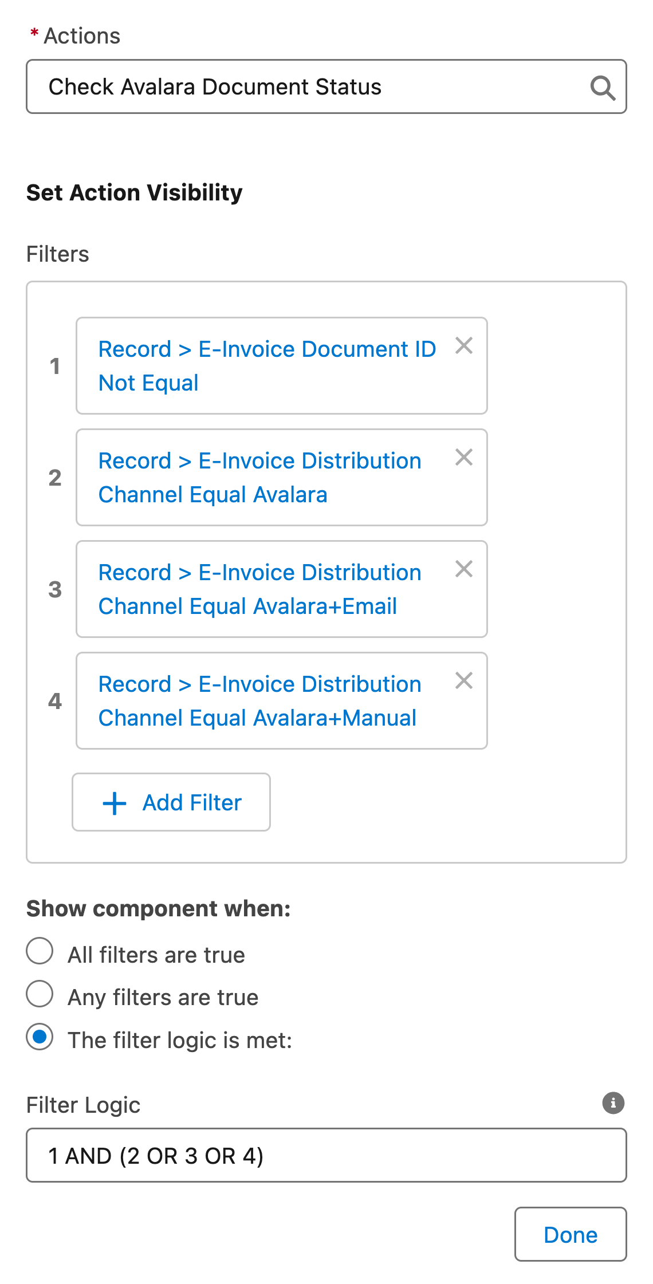The height and width of the screenshot is (1284, 653).
Task: Remove the filter Channel Equal Avalara+Email
Action: tap(463, 569)
